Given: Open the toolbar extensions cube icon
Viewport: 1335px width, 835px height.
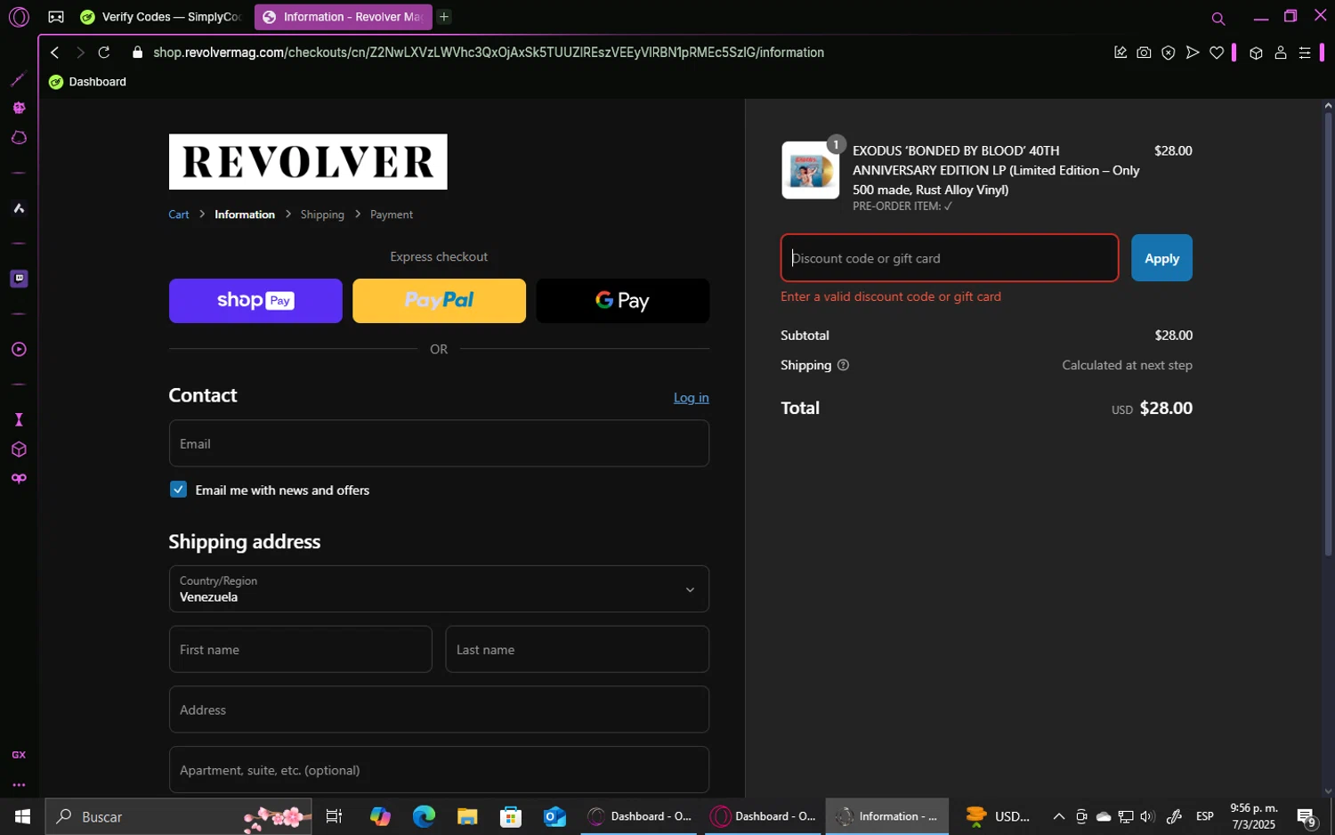Looking at the screenshot, I should [x=1256, y=53].
